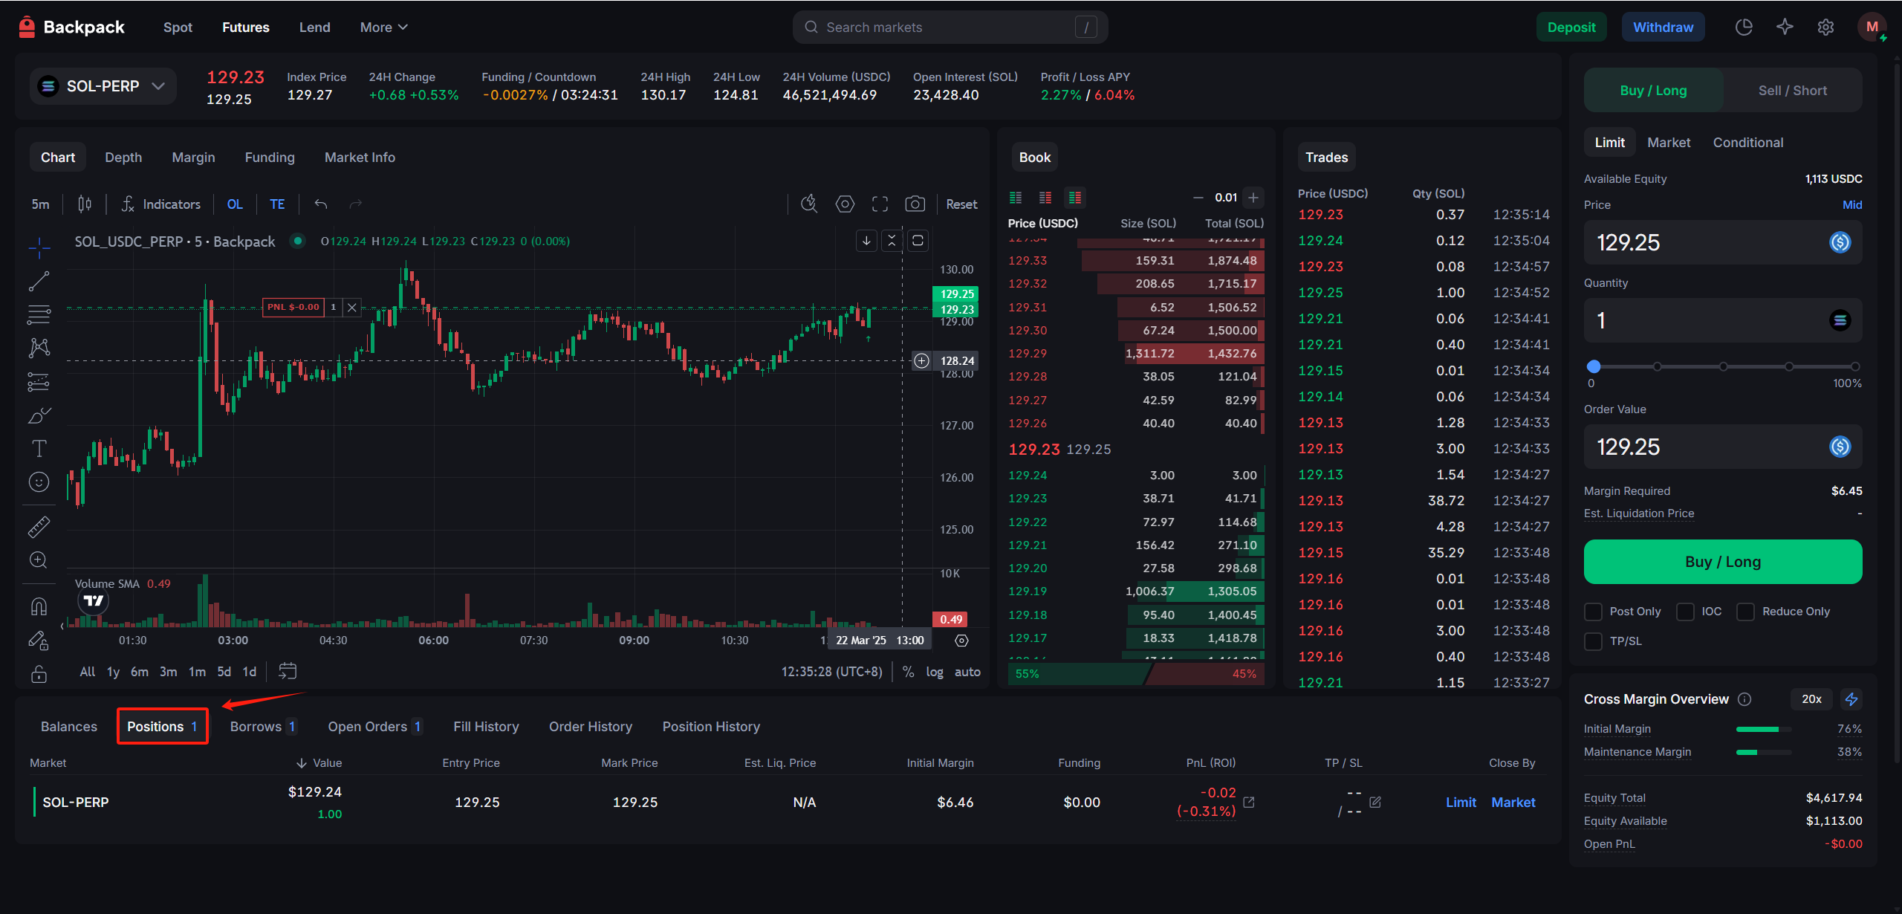The width and height of the screenshot is (1902, 914).
Task: Select the ruler measure tool
Action: [x=39, y=527]
